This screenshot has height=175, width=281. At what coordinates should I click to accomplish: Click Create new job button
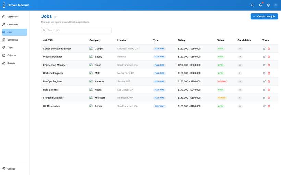(x=264, y=16)
